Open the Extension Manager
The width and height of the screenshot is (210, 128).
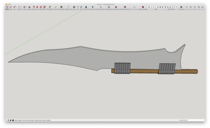coord(143,7)
